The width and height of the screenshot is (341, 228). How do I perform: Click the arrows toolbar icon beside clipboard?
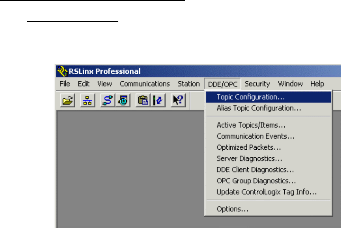[158, 100]
